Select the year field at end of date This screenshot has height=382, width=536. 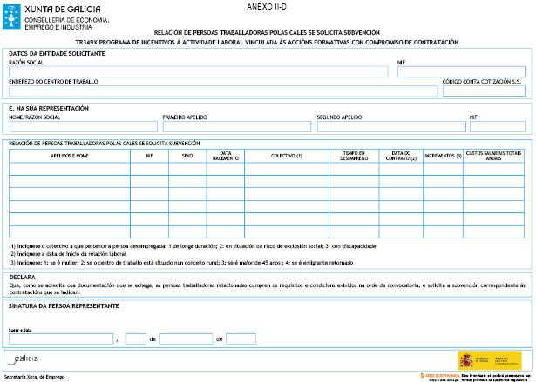[241, 338]
